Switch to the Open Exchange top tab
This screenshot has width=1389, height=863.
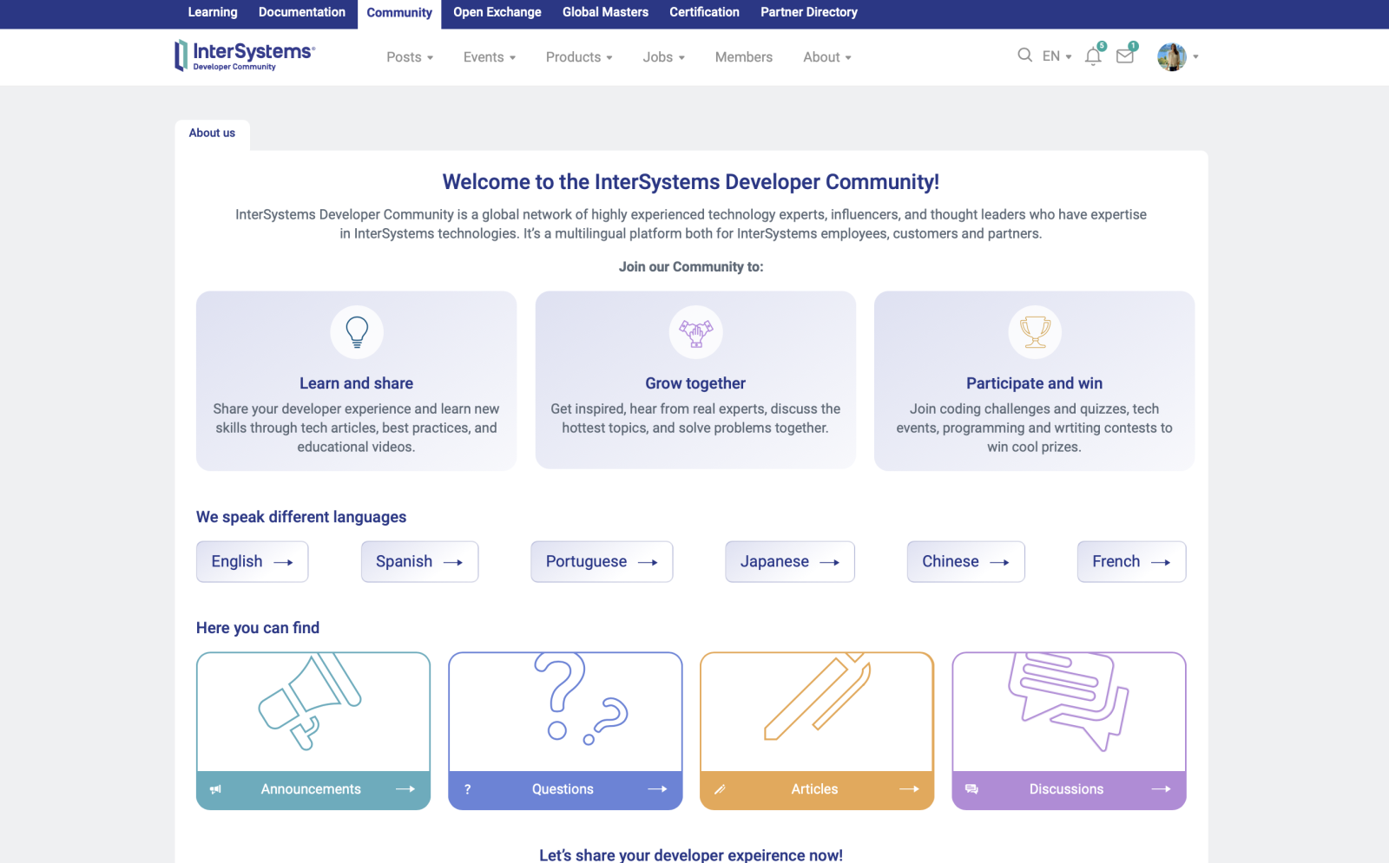[497, 12]
